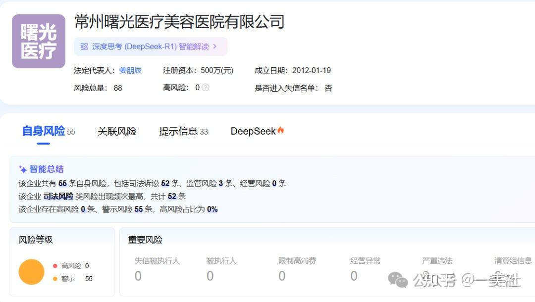Click the 风险等级 panel heading
This screenshot has width=535, height=302.
pos(36,240)
